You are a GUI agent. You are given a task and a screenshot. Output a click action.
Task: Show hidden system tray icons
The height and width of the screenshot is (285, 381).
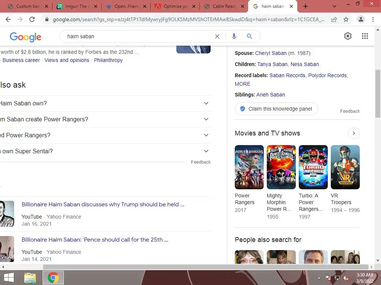click(319, 278)
